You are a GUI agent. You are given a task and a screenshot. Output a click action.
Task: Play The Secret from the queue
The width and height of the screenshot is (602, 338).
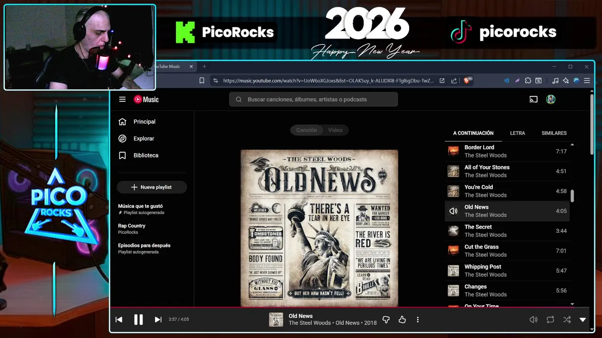pos(507,230)
